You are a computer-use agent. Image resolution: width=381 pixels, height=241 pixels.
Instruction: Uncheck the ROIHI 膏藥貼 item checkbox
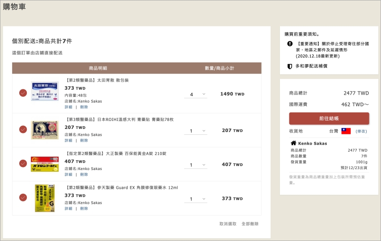coord(23,129)
